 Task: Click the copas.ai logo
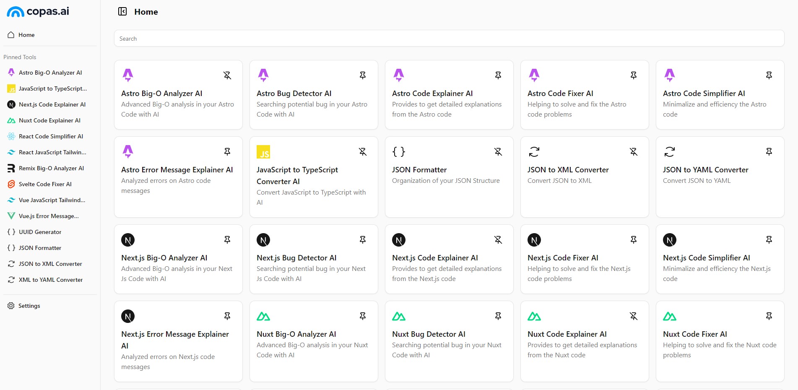38,12
